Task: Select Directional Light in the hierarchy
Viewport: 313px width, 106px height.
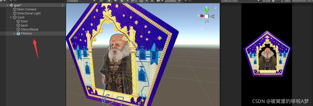Action: click(x=29, y=13)
